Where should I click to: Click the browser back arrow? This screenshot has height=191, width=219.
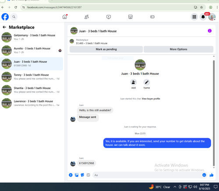coord(3,7)
